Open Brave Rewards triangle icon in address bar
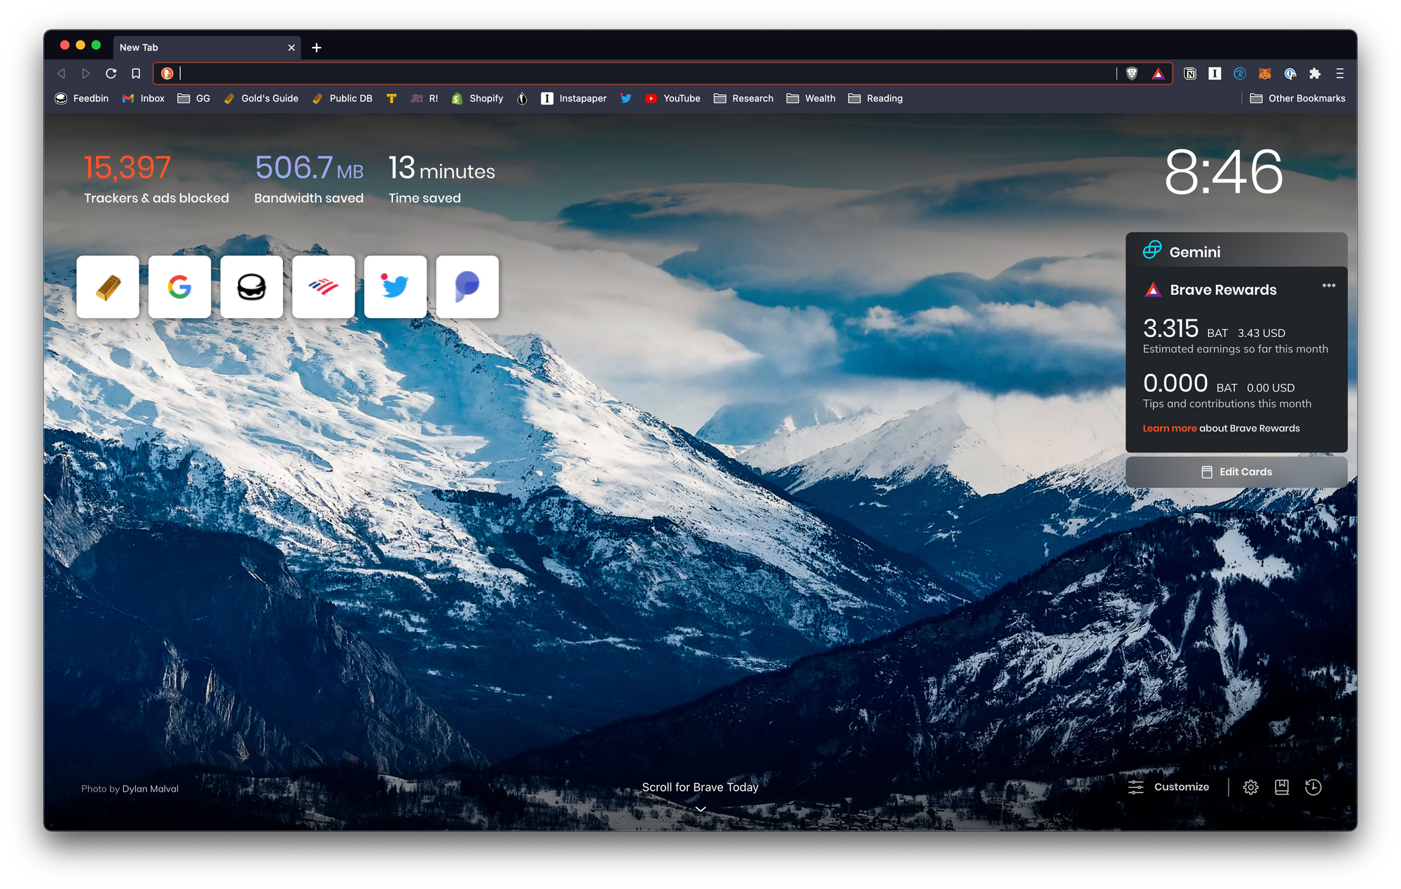Image resolution: width=1401 pixels, height=889 pixels. tap(1158, 74)
